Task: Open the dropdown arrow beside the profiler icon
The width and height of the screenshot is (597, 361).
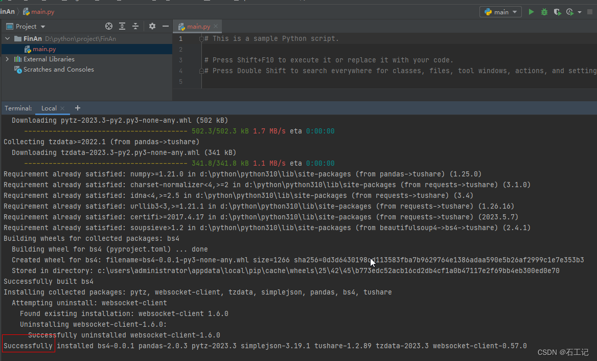Action: [580, 12]
